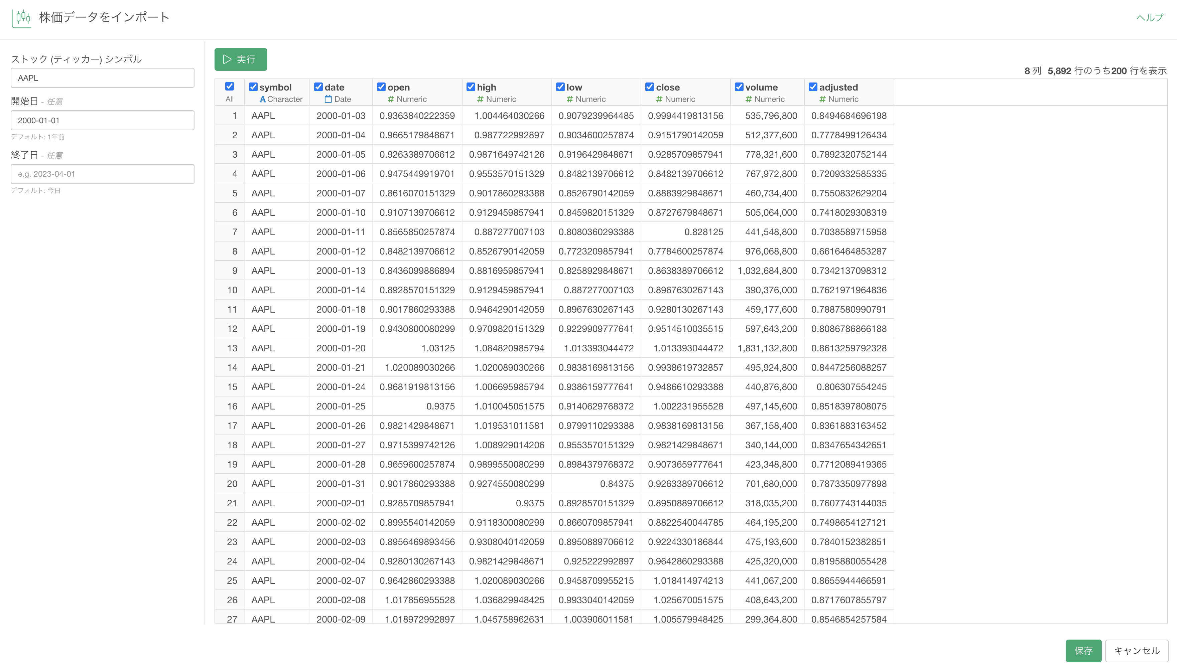
Task: Click the numeric hash icon under low
Action: (x=570, y=99)
